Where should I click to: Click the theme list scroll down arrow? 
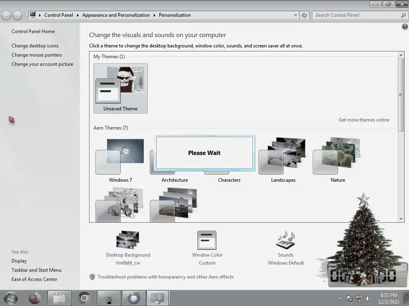(401, 219)
